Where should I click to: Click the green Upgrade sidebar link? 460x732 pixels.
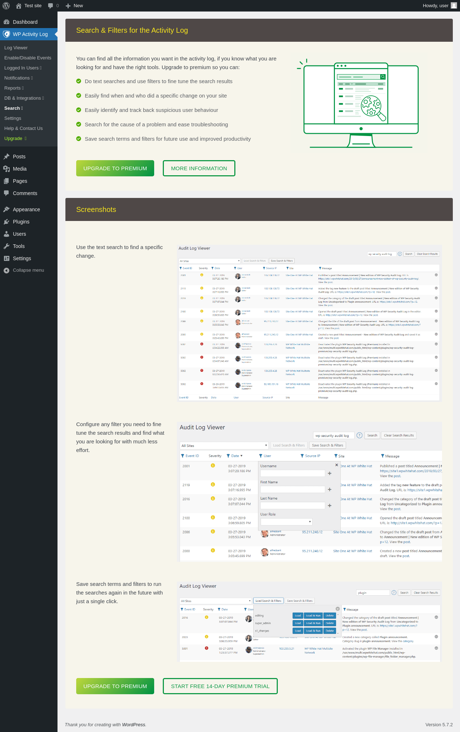(13, 139)
